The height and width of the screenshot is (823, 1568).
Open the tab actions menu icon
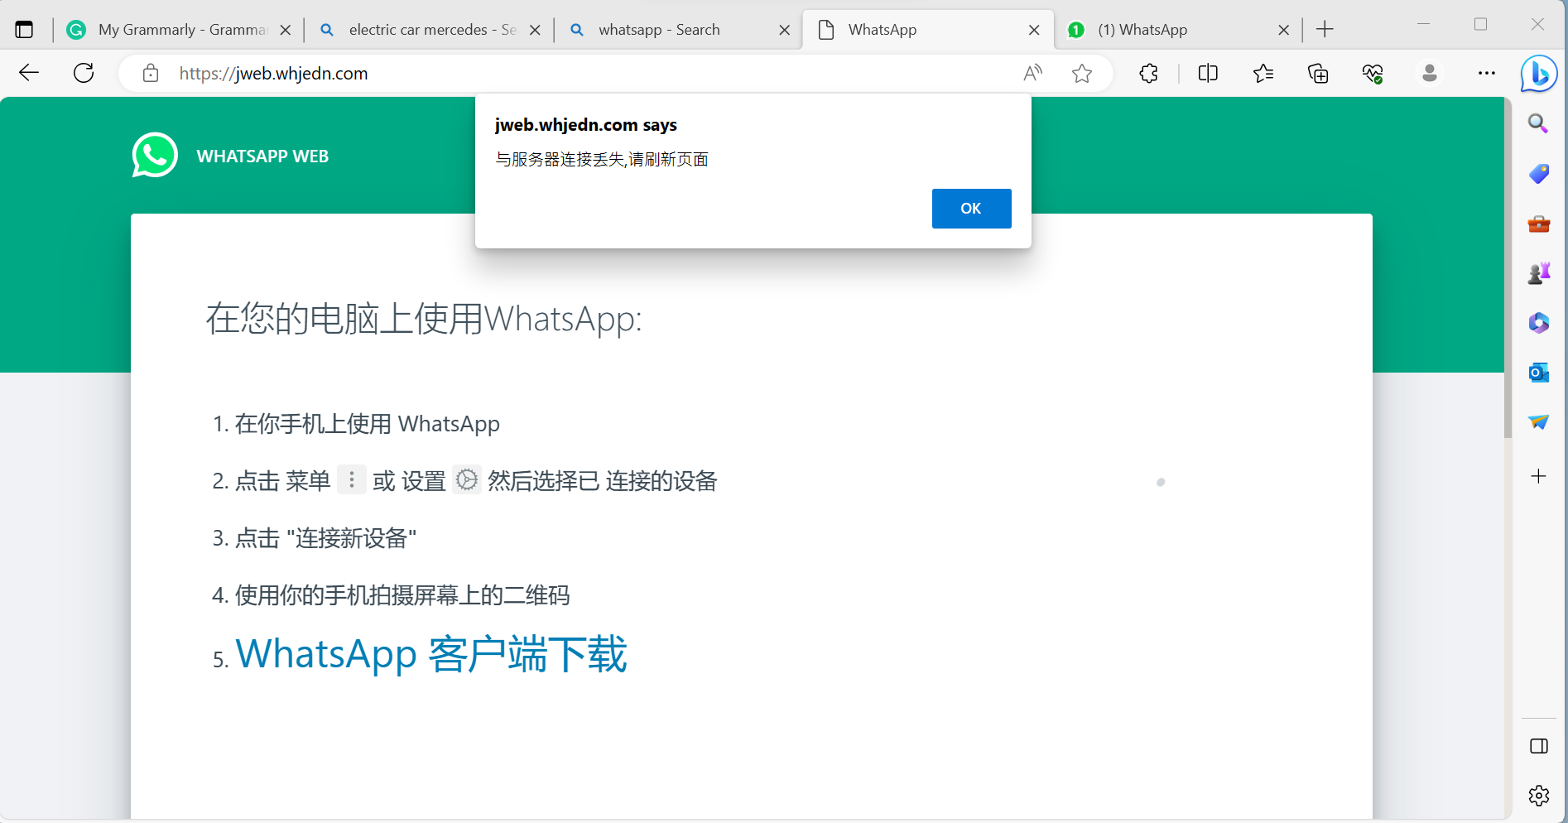(x=24, y=30)
